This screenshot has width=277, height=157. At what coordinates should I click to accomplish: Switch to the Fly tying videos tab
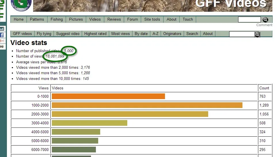click(x=44, y=34)
